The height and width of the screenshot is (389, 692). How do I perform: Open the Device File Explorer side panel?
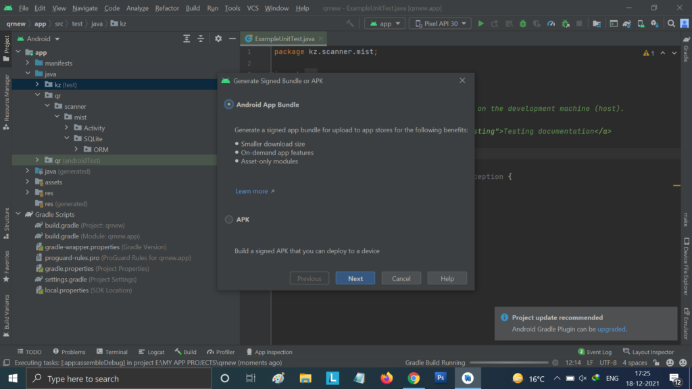click(x=687, y=266)
